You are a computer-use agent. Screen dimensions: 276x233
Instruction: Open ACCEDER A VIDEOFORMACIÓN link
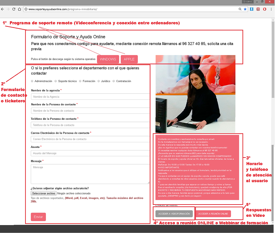[174, 214]
